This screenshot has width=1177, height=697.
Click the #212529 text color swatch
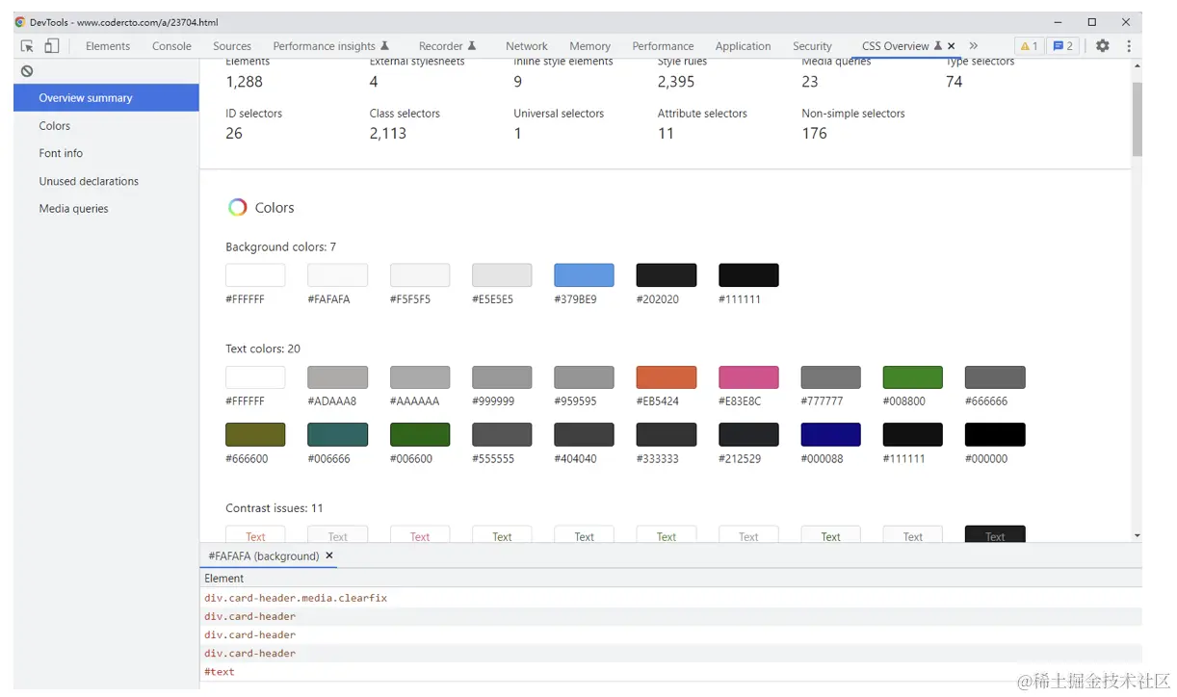pyautogui.click(x=748, y=434)
